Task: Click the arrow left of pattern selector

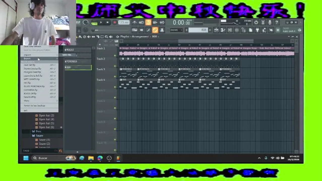Action: click(x=186, y=30)
